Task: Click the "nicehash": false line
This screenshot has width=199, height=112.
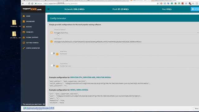Action: click(57, 103)
